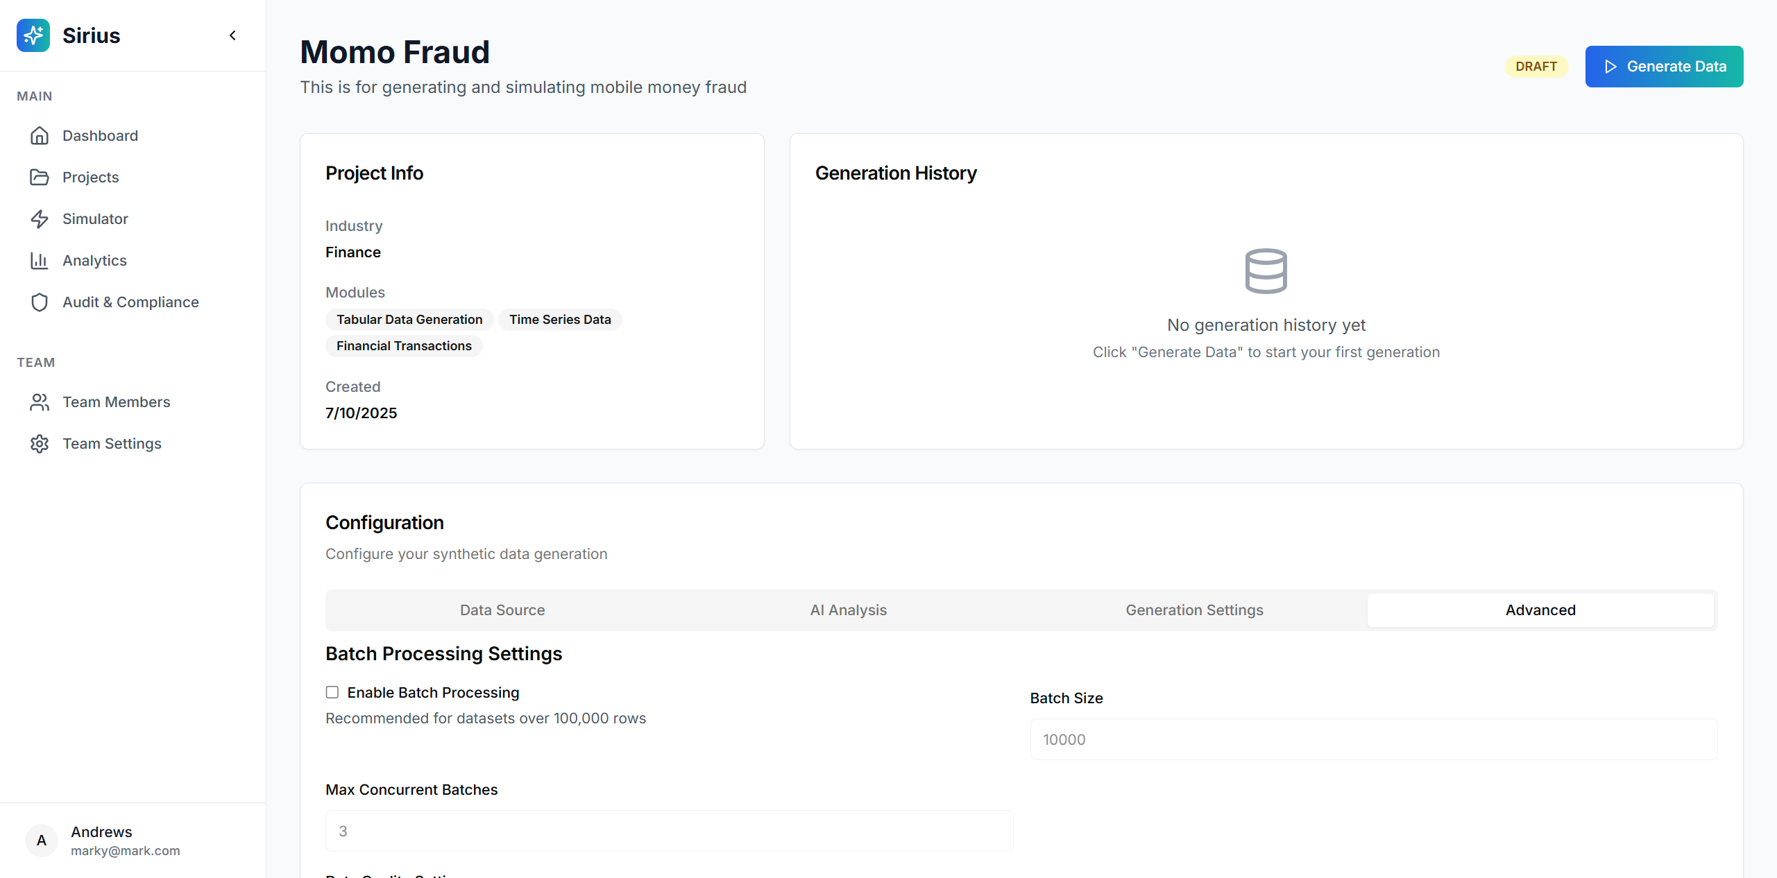Click the Projects folder icon
The image size is (1777, 878).
pos(40,178)
